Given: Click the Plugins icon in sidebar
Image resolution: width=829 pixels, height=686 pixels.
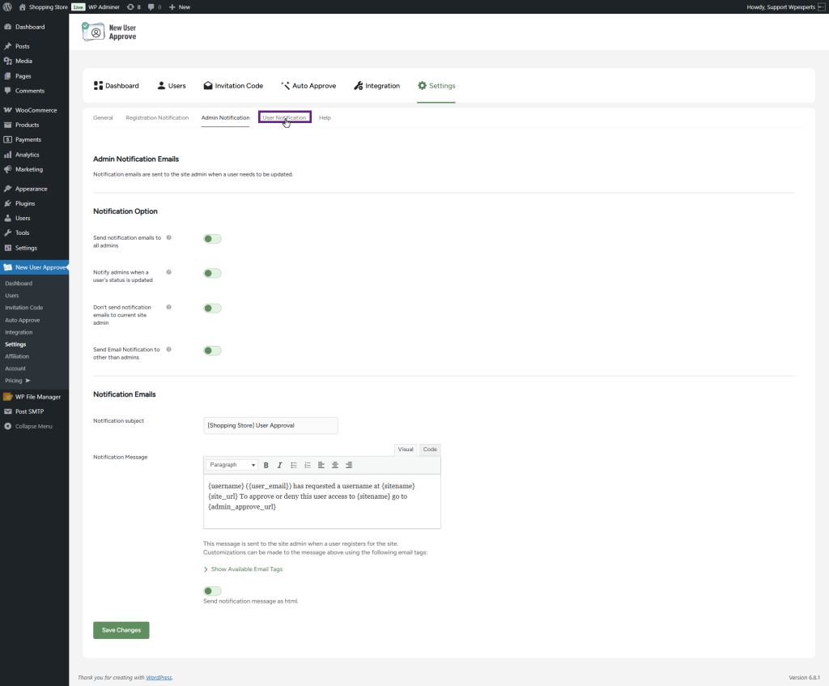Looking at the screenshot, I should (8, 203).
